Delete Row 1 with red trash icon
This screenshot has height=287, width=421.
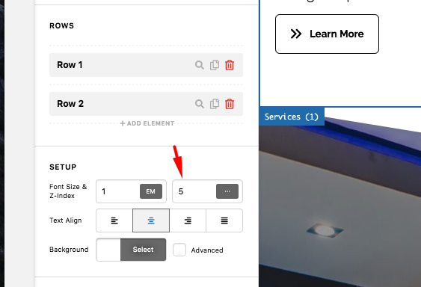click(230, 65)
